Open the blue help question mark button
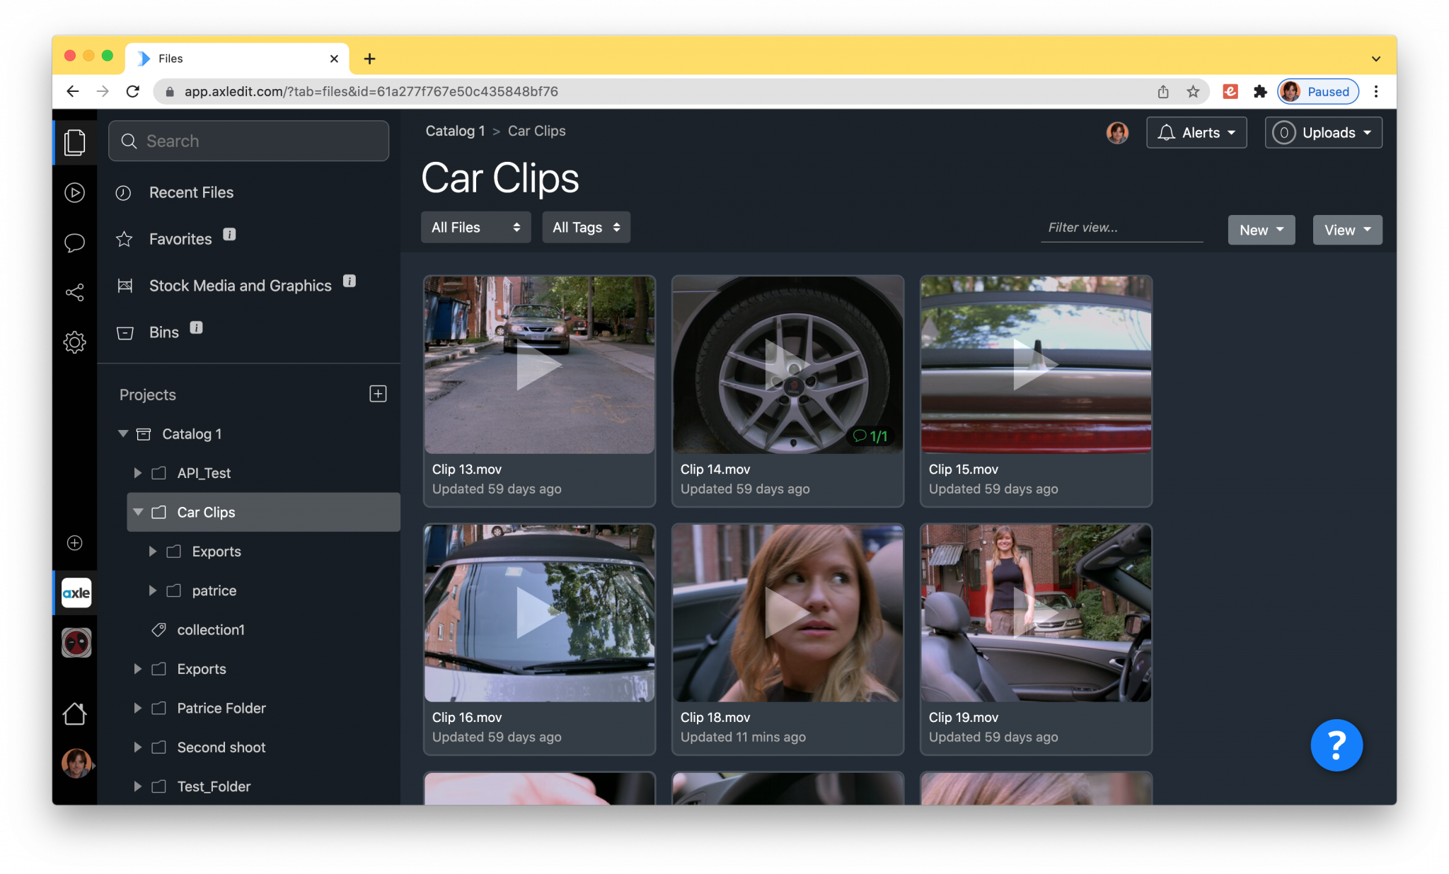Viewport: 1449px width, 874px height. pos(1336,745)
